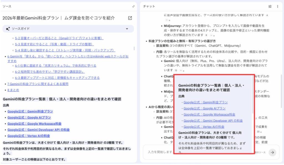
Task: Jump to section 7 Gemini料金プラン FAQ link
Action: click(38, 84)
